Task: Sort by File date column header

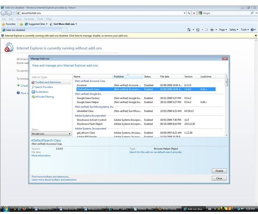Action: (x=171, y=76)
